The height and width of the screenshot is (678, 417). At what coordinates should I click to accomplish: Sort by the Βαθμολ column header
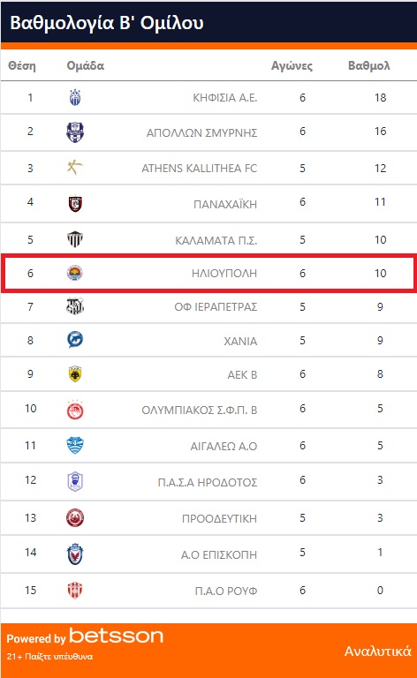(x=369, y=65)
